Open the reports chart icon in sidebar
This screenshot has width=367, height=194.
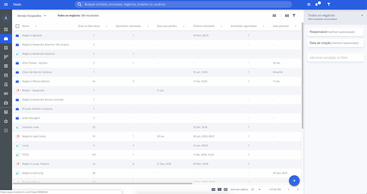[6, 66]
